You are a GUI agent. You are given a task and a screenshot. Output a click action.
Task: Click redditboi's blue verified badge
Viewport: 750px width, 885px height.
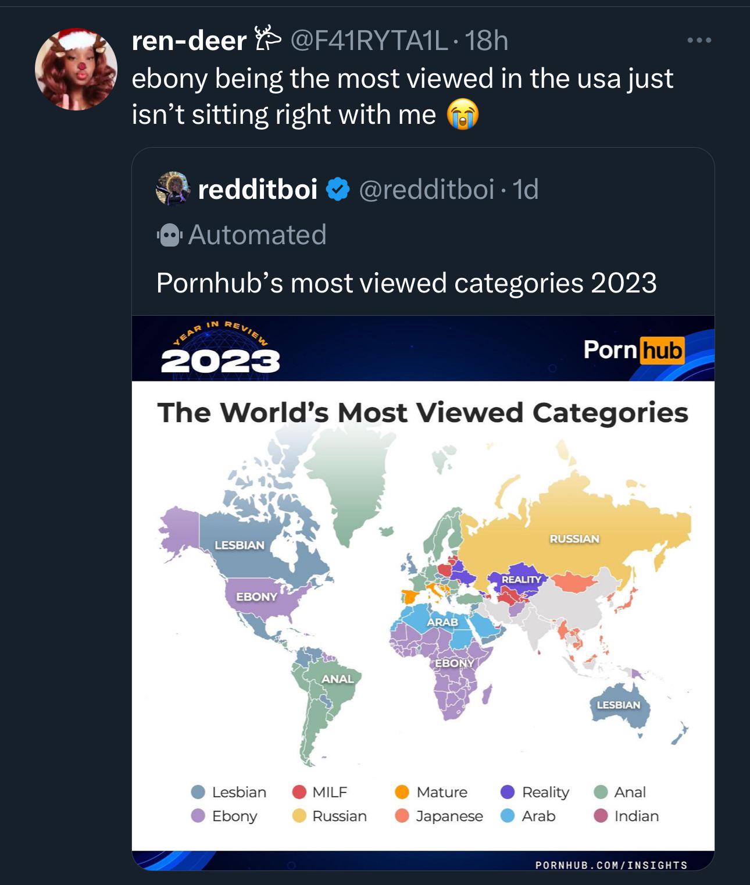(338, 190)
